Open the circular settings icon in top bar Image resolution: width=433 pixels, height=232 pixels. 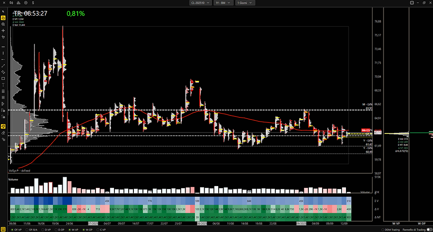(26, 3)
